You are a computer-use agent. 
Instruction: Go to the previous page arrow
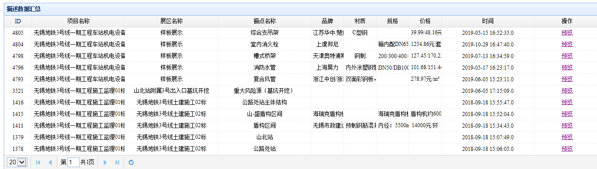point(50,162)
